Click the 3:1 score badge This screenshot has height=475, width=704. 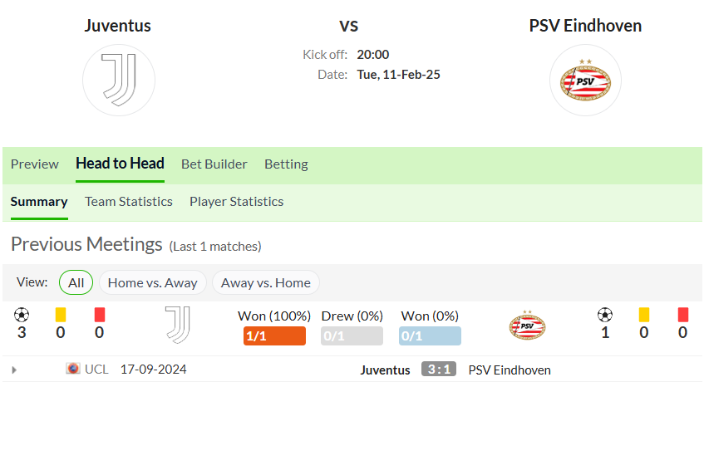(x=439, y=370)
